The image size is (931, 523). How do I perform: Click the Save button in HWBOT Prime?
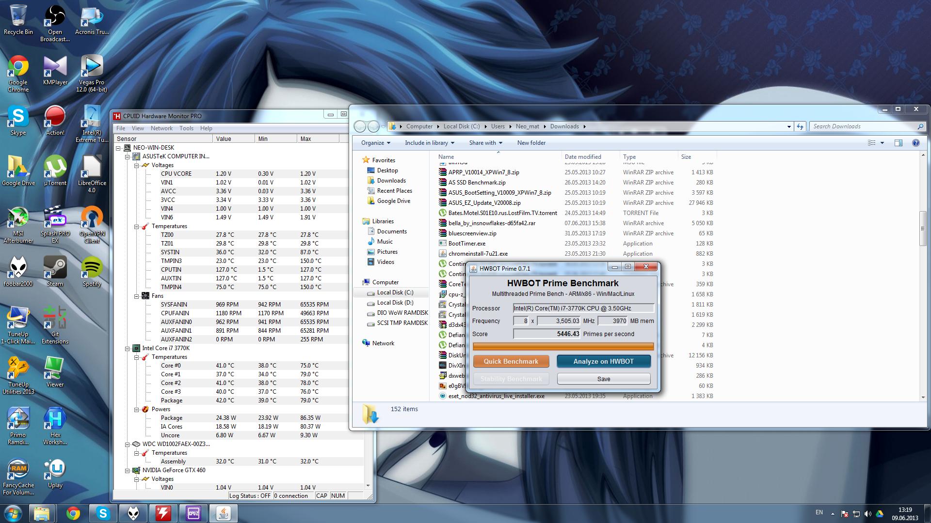(604, 379)
